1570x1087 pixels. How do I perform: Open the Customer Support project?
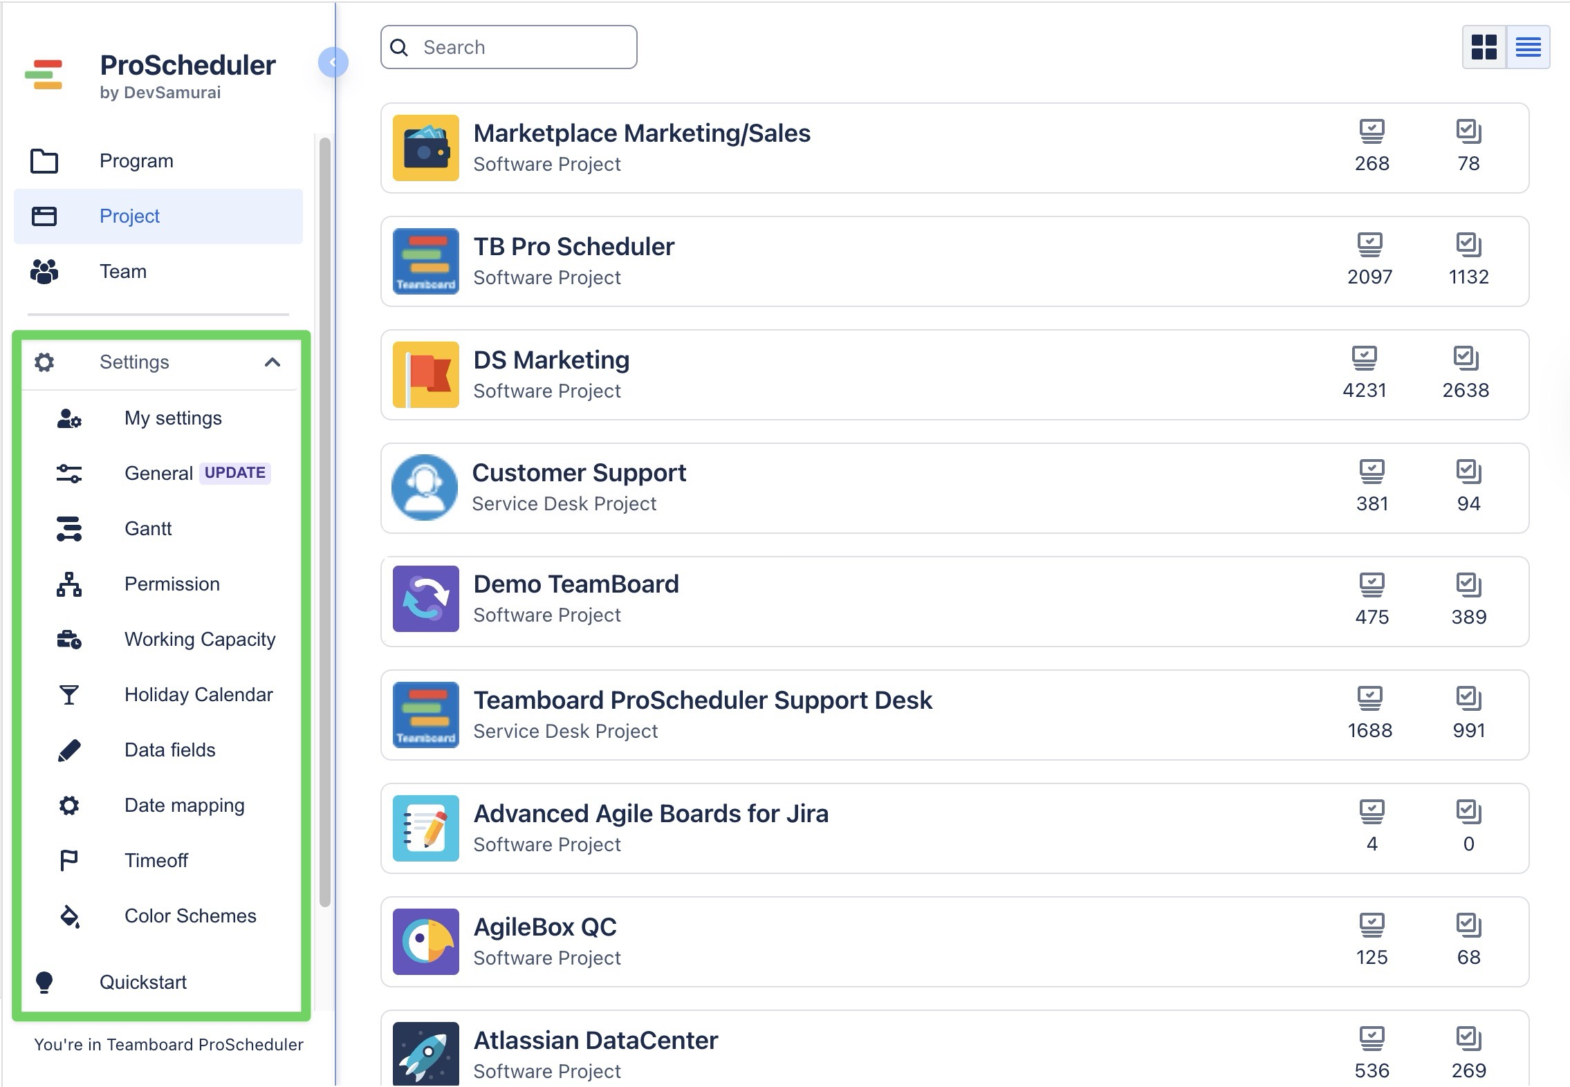click(x=579, y=474)
